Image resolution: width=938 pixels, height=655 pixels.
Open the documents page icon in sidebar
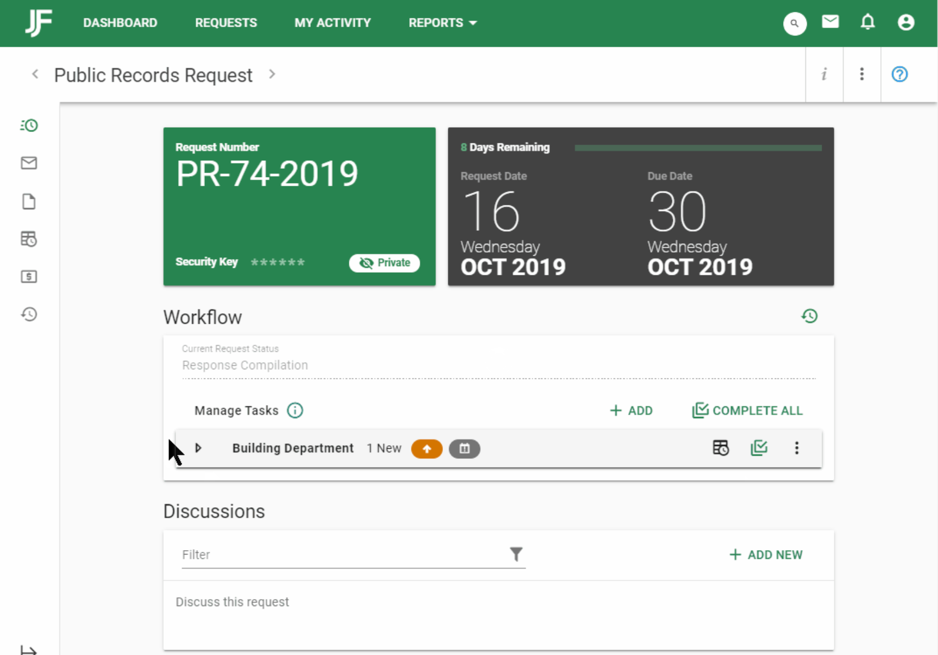pyautogui.click(x=29, y=201)
